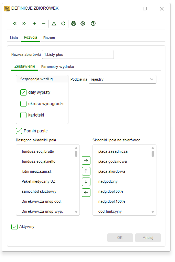Switch to the 'Parametry wydruku' tab
The height and width of the screenshot is (262, 175).
(57, 67)
